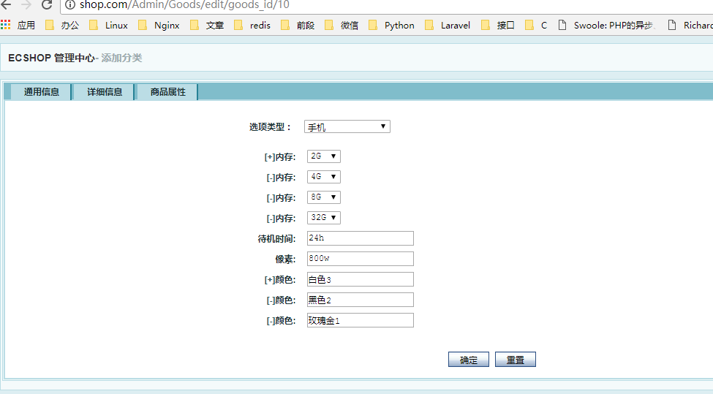The height and width of the screenshot is (394, 713).
Task: Add a color row using [+]颜色
Action: click(x=269, y=280)
